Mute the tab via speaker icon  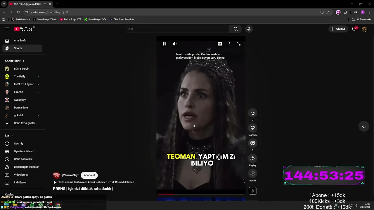(x=45, y=4)
